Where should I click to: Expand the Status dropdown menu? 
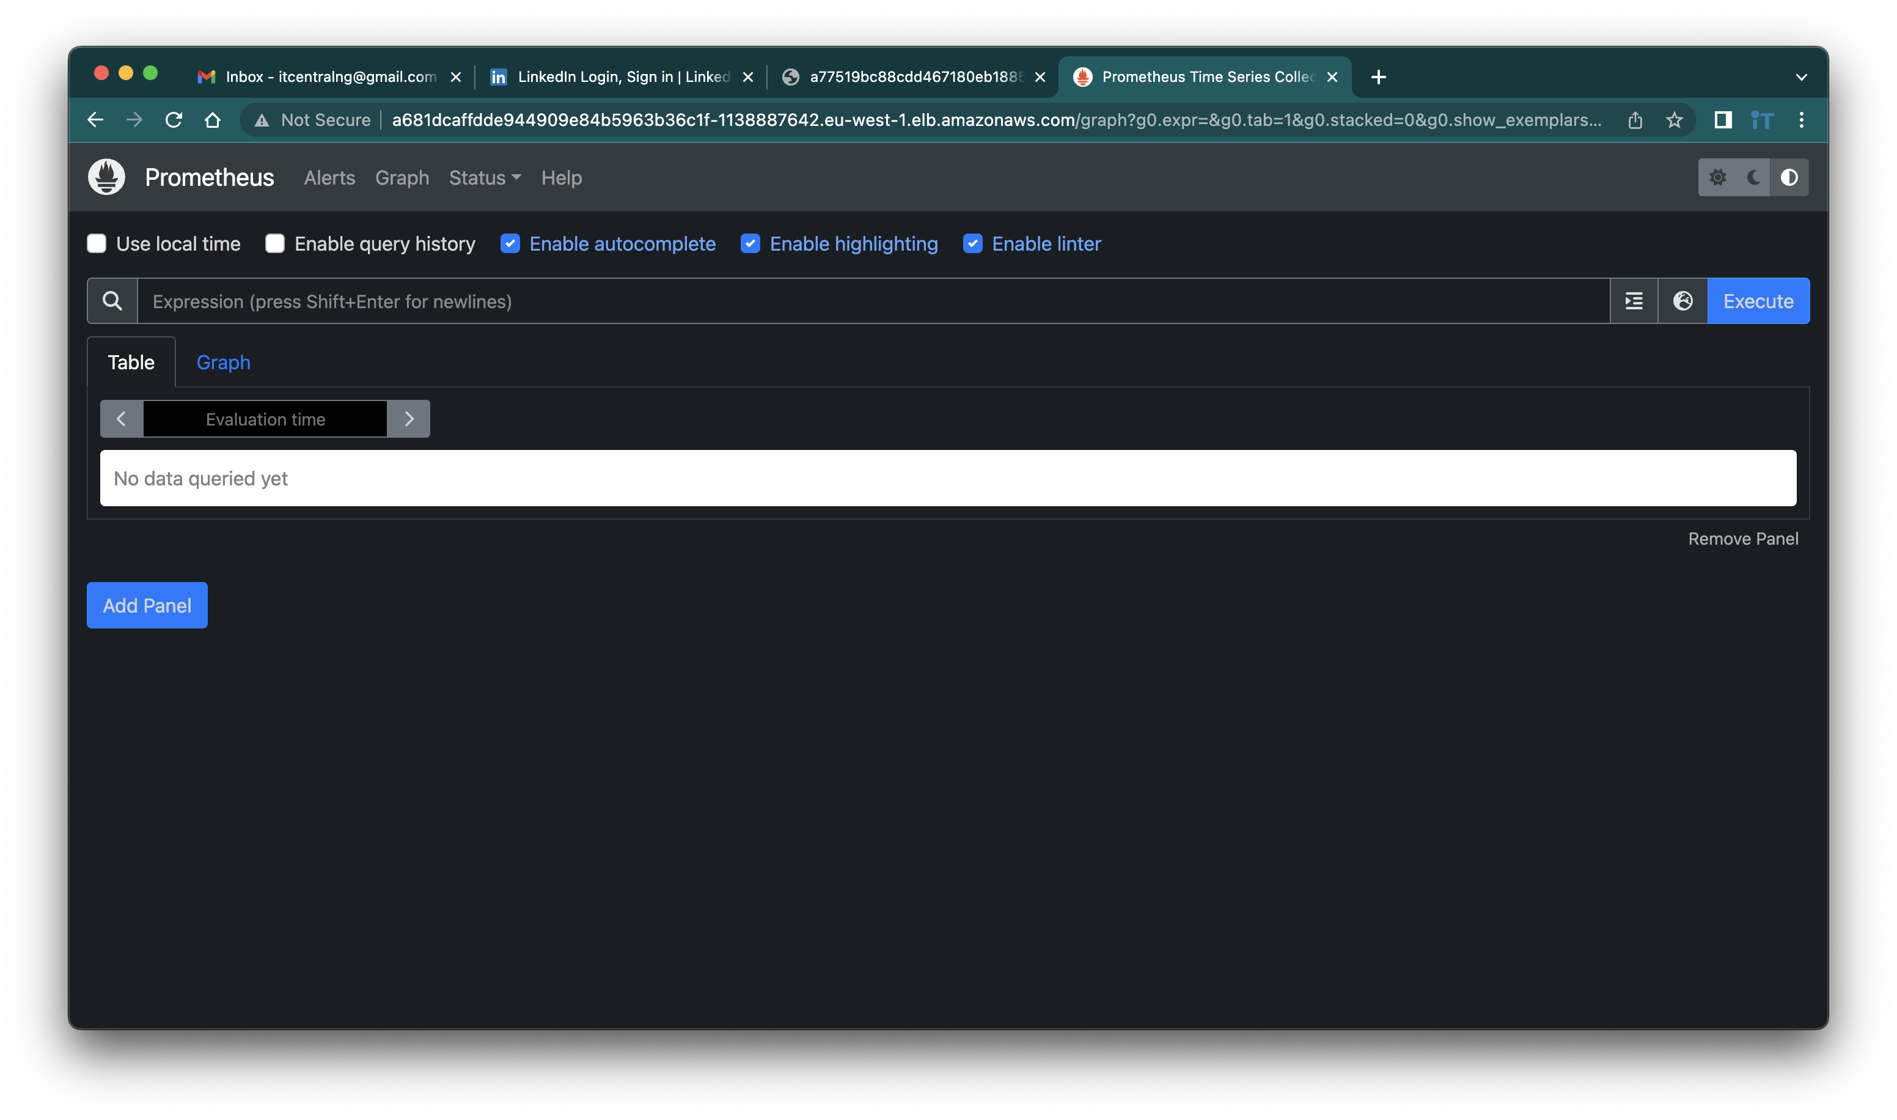(484, 178)
